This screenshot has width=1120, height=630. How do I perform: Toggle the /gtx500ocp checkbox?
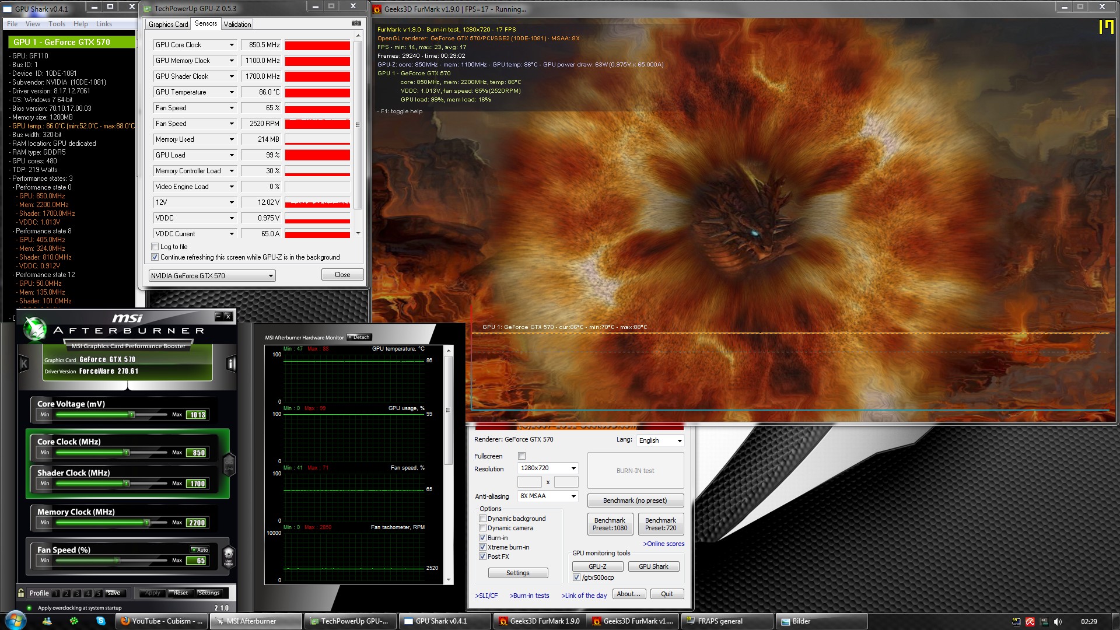pyautogui.click(x=577, y=577)
